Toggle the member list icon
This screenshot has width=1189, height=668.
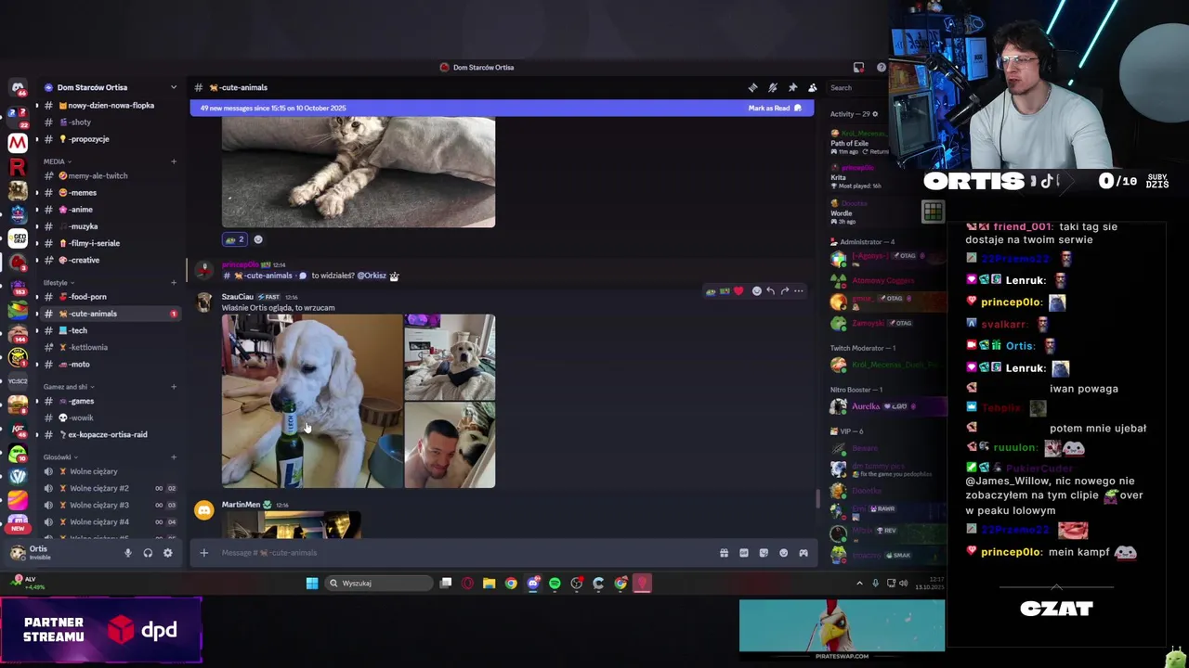pos(813,87)
